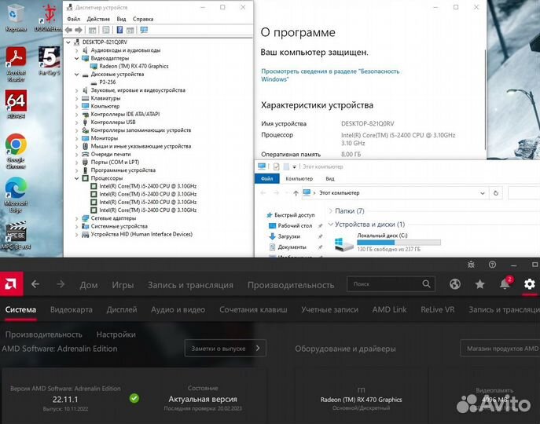Expand Клавиатуры tree node
540x424 pixels.
(76, 98)
